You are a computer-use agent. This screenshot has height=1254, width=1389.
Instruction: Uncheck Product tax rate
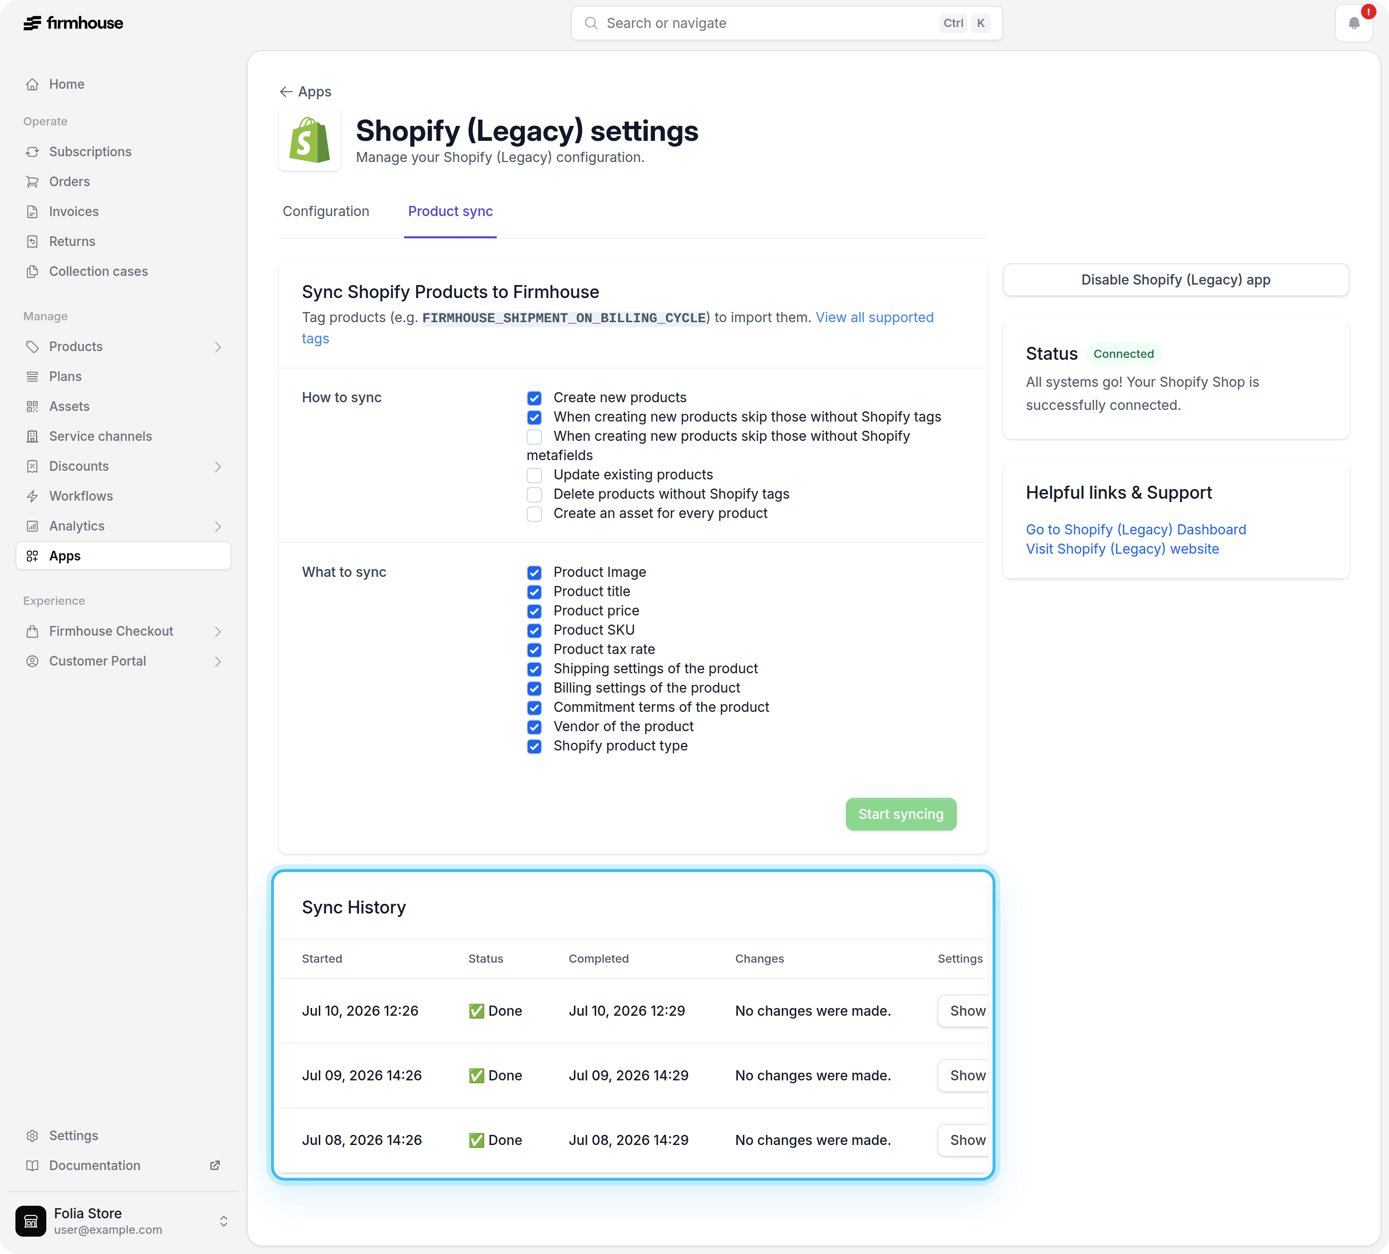(534, 650)
